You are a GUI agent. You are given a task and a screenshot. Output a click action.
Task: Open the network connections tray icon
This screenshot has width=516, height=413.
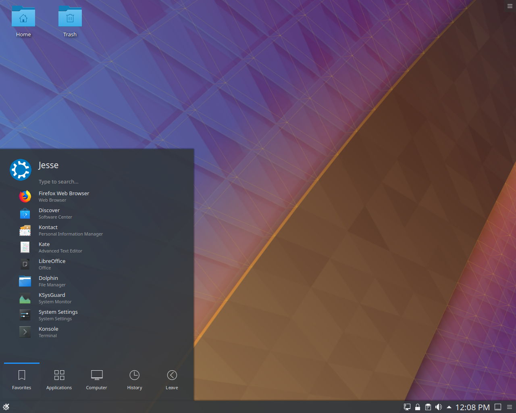click(407, 407)
